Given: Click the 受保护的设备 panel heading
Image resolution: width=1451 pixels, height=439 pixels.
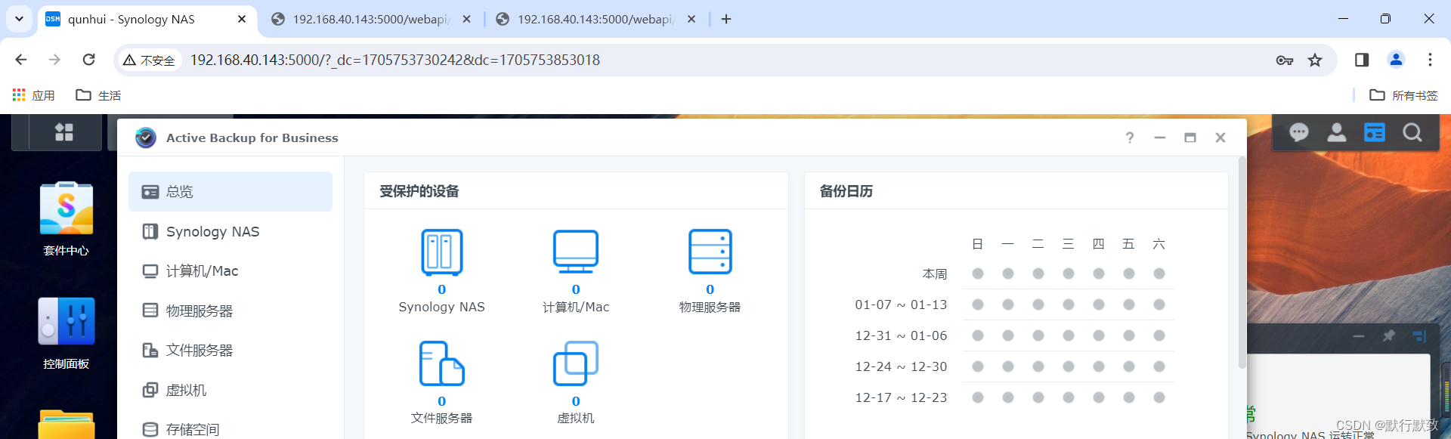Looking at the screenshot, I should tap(419, 191).
